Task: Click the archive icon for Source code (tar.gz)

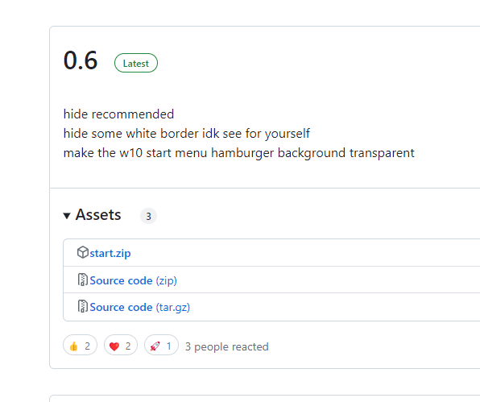Action: [x=83, y=306]
